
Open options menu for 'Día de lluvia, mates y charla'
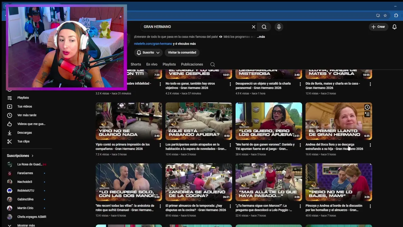coord(370,84)
